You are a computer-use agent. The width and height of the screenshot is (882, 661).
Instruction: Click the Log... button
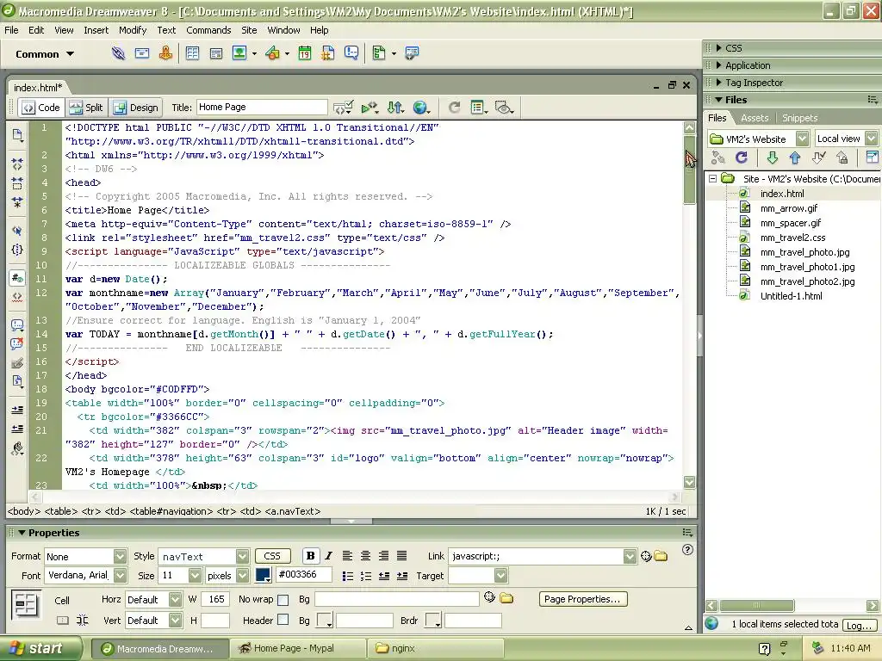(859, 625)
